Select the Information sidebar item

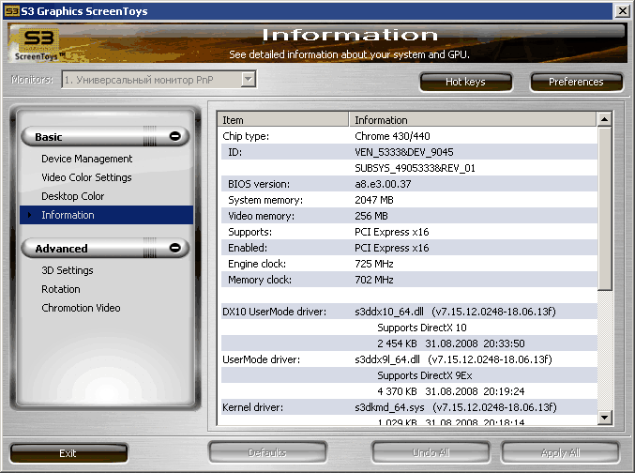tap(107, 215)
